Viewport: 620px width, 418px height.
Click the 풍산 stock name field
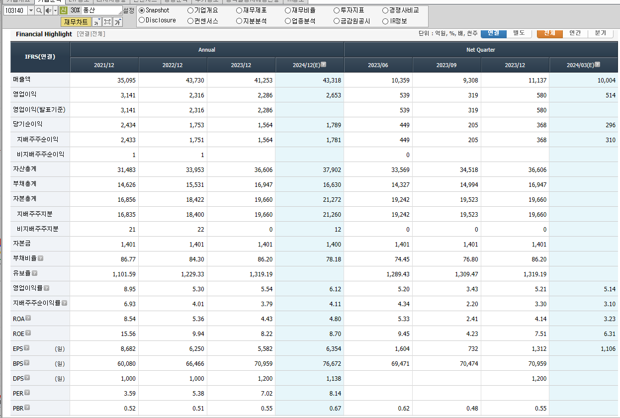pos(101,10)
